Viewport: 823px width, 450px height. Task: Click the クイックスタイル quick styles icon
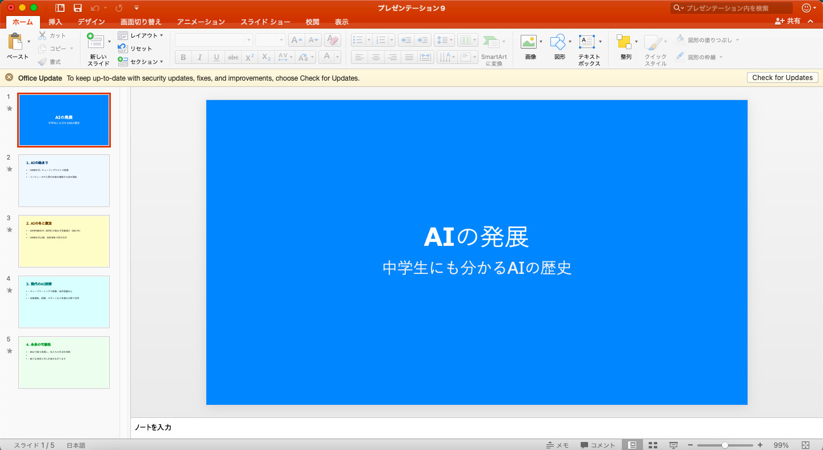(x=653, y=42)
